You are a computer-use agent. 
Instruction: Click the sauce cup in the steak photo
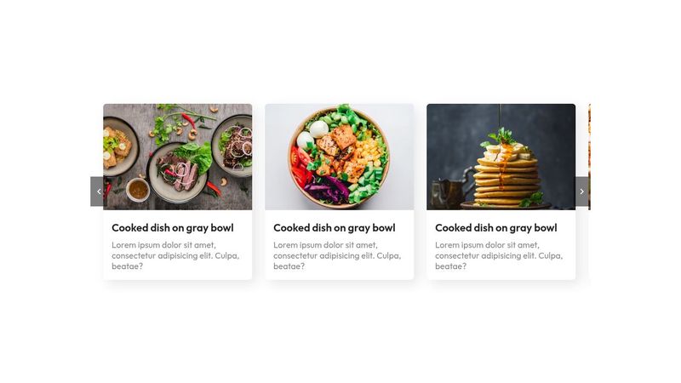[138, 190]
